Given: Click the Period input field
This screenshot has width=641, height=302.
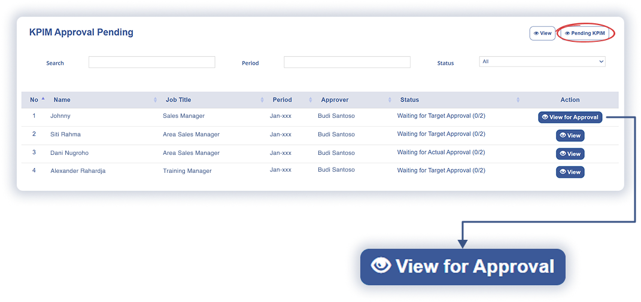Looking at the screenshot, I should coord(347,62).
